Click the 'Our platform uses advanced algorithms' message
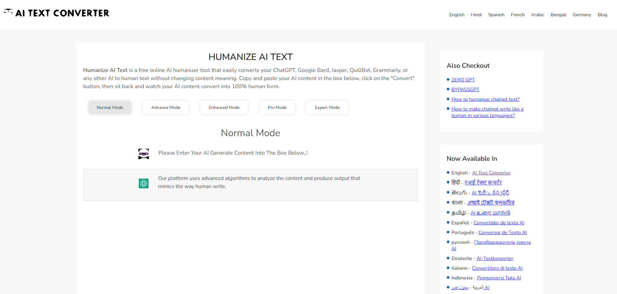This screenshot has width=617, height=294. (x=259, y=182)
